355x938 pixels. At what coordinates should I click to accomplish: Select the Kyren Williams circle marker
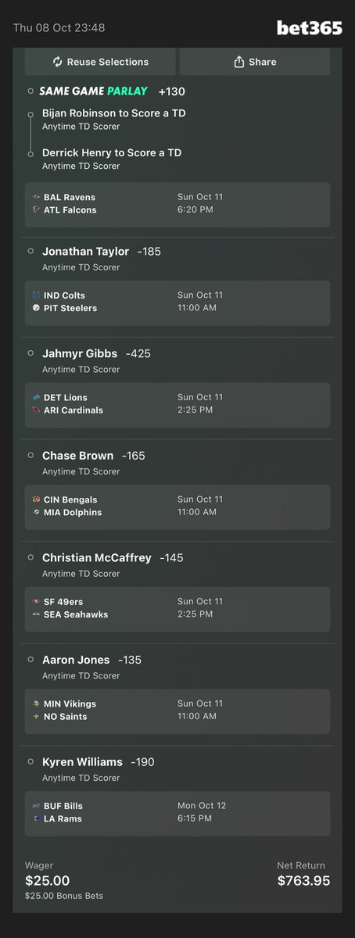click(30, 761)
